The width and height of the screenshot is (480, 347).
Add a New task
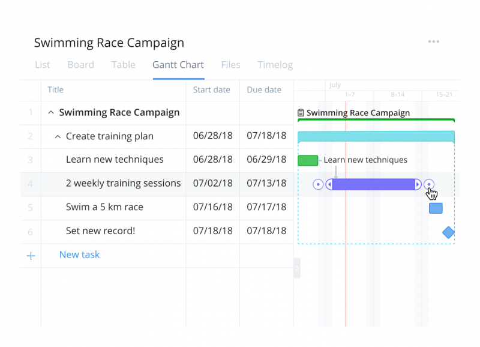pos(79,255)
